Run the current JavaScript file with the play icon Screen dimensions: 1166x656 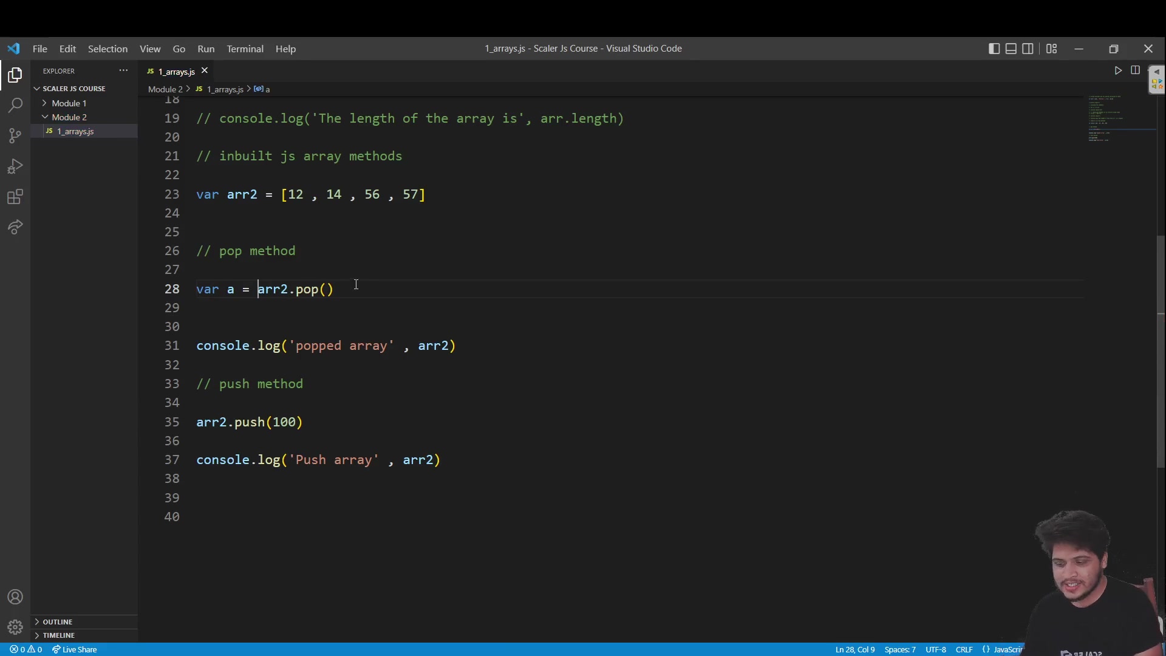(x=1118, y=70)
